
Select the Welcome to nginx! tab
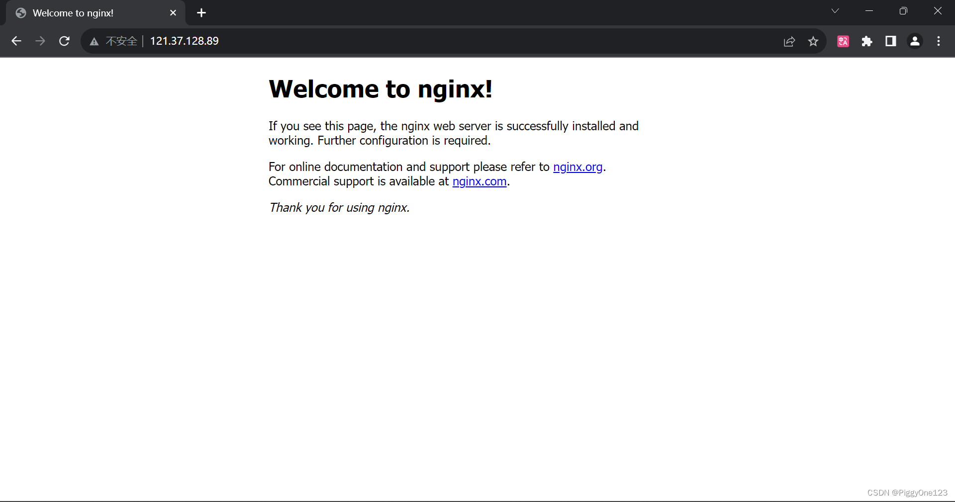click(95, 13)
